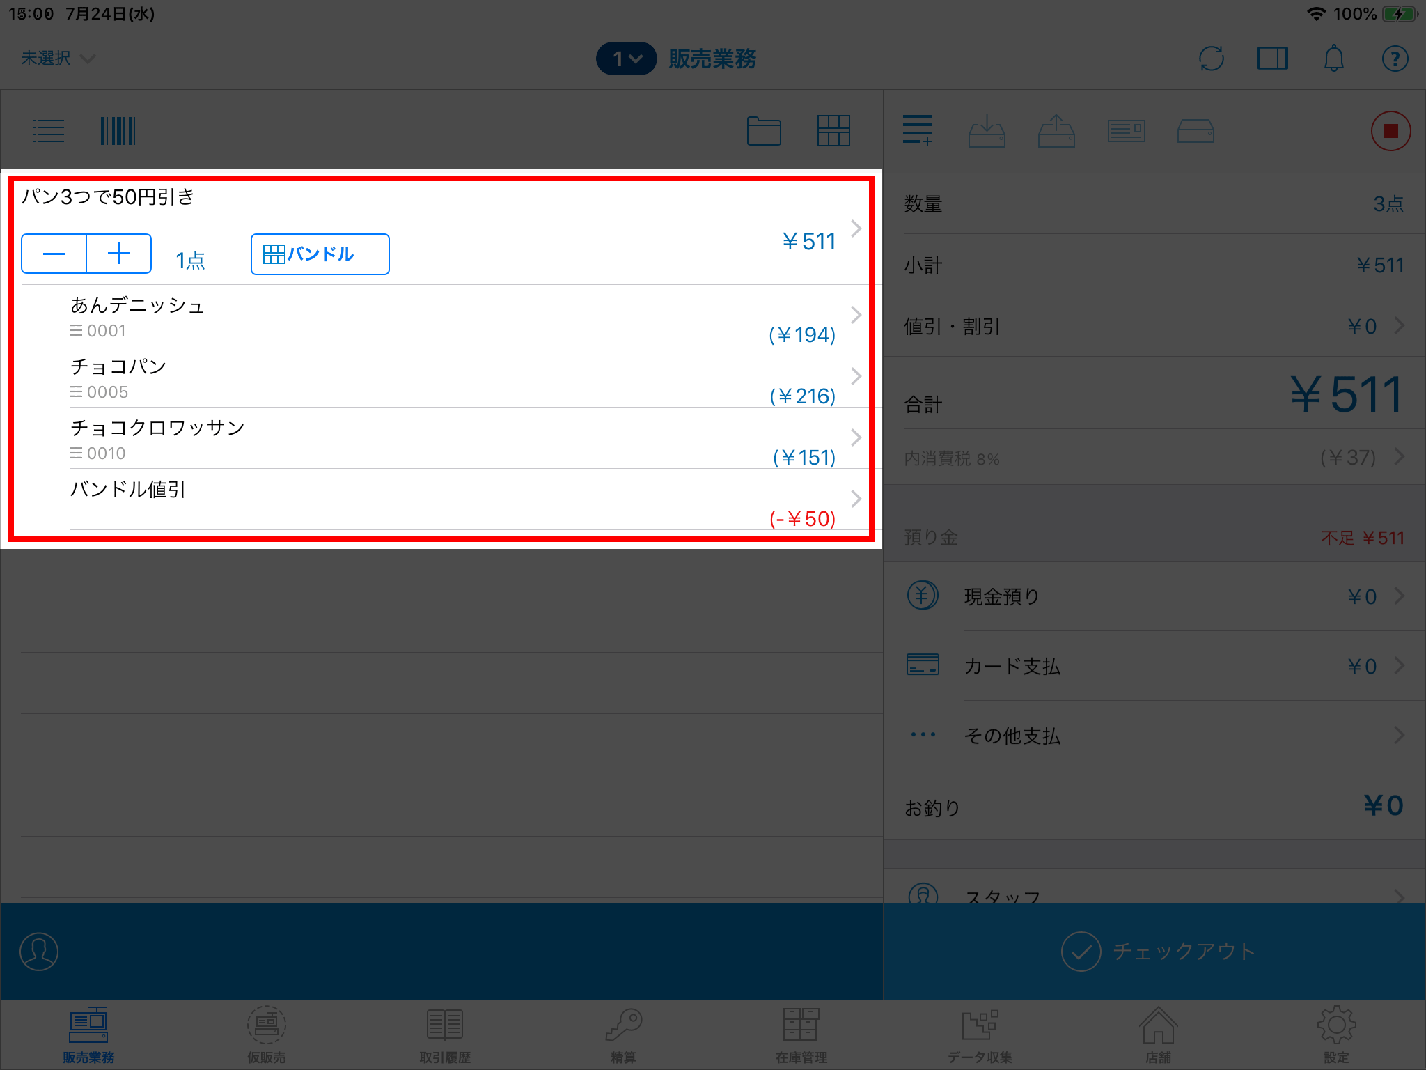Screen dimensions: 1426x1070
Task: Increase bundle quantity with plus button
Action: coord(119,254)
